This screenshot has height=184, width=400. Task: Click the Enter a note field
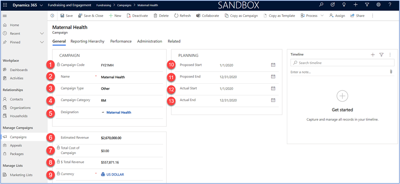pyautogui.click(x=339, y=72)
